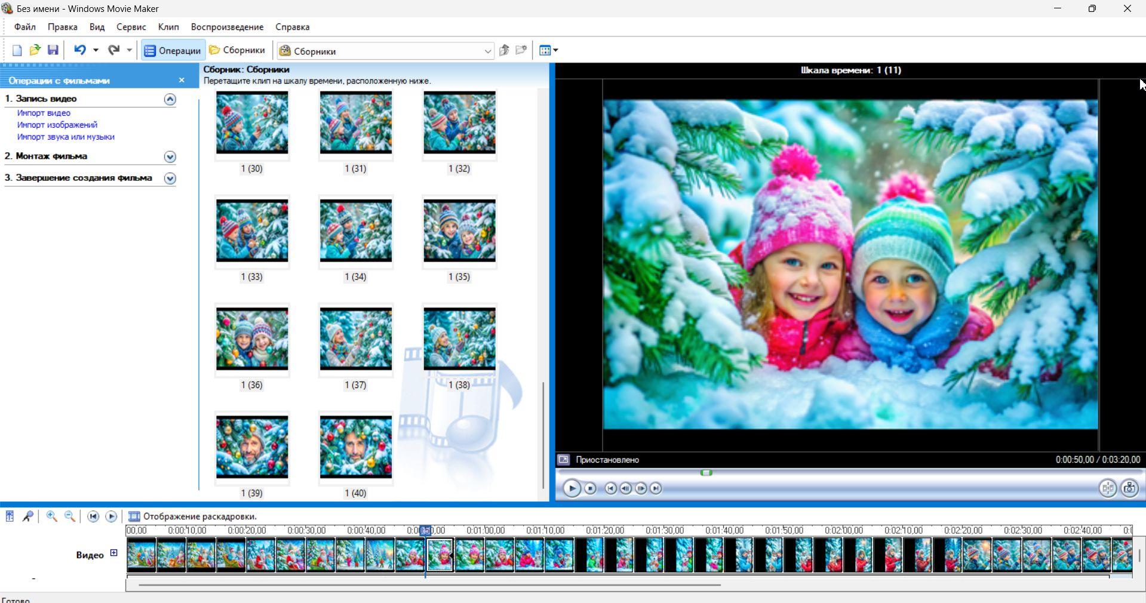Take a picture of the preview frame
The width and height of the screenshot is (1146, 603).
tap(1129, 488)
